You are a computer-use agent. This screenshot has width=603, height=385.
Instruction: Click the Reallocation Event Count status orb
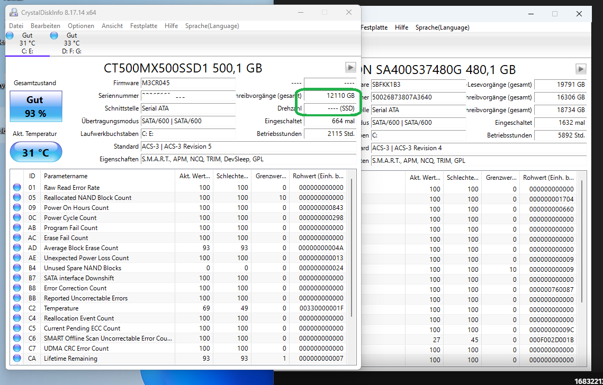(17, 318)
